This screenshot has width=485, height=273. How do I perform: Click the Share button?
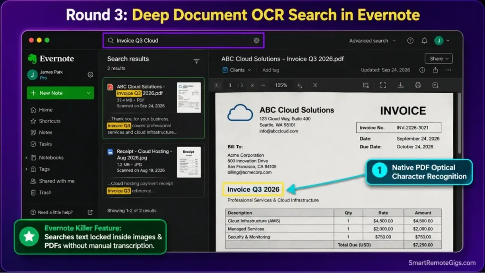(439, 59)
